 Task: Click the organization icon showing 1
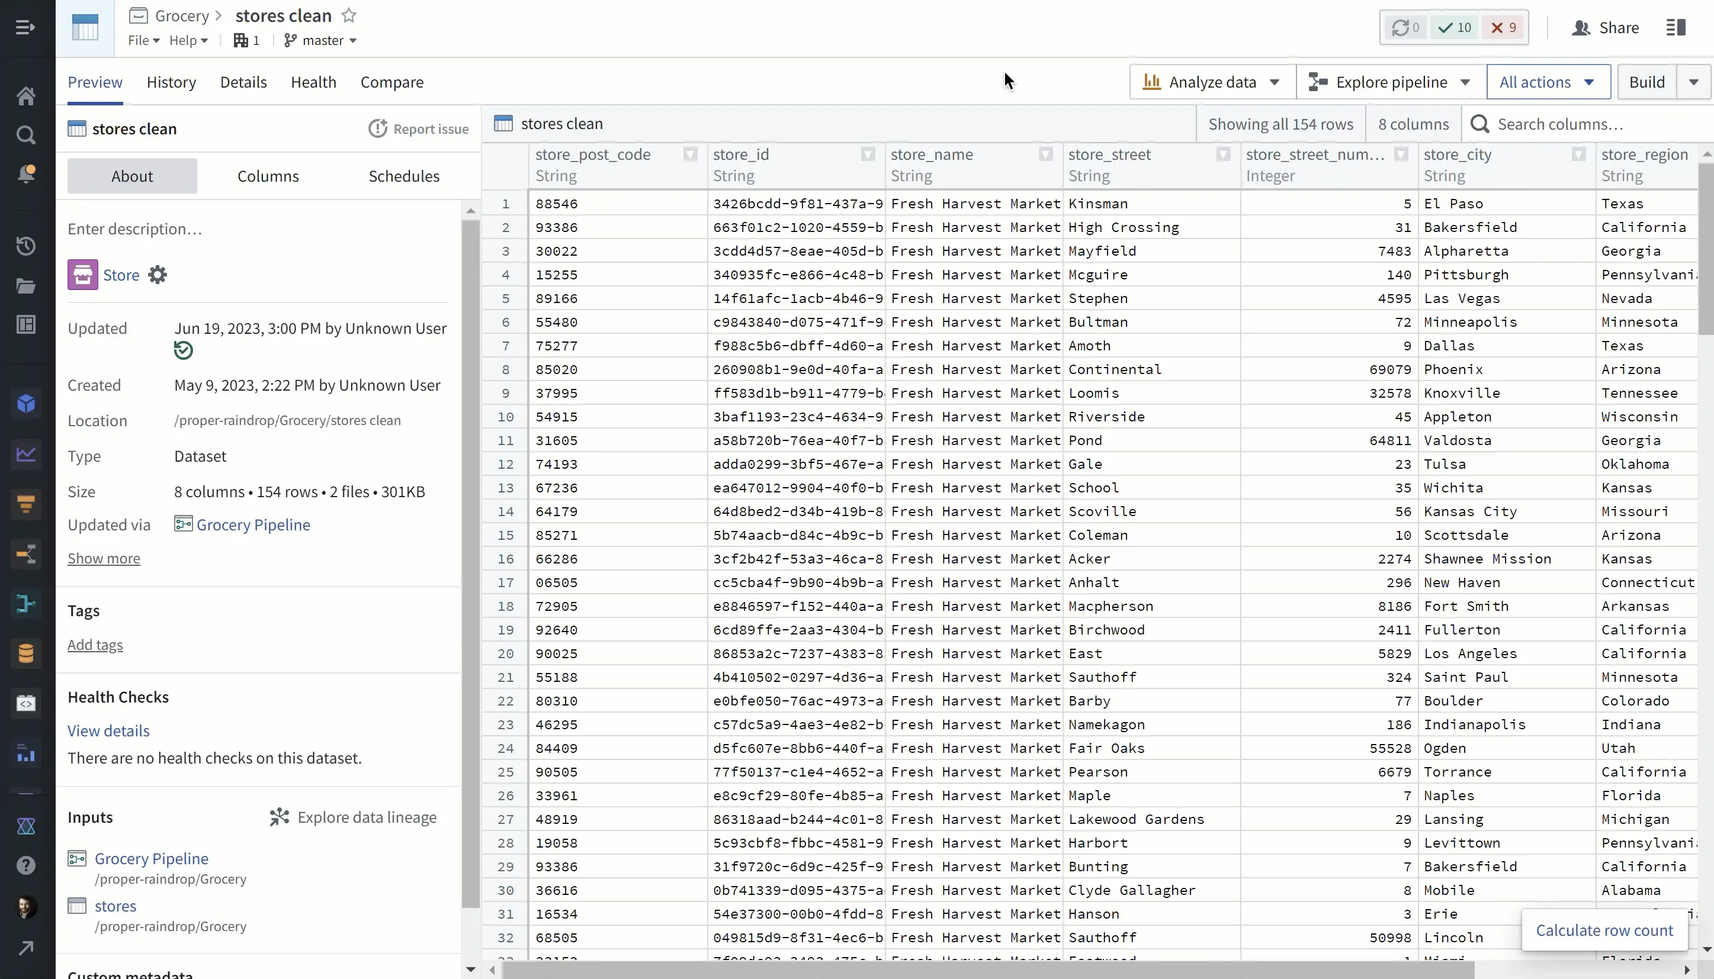pos(246,40)
